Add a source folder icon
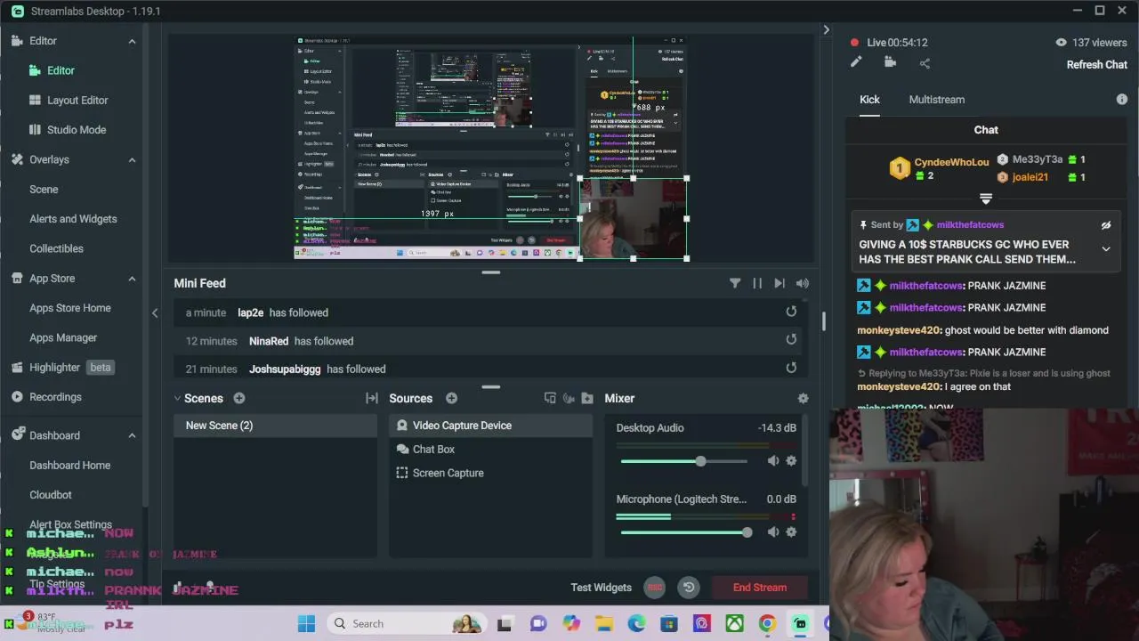This screenshot has width=1139, height=641. coord(587,398)
